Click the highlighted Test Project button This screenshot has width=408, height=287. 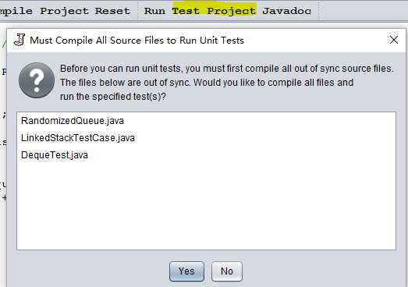click(x=214, y=11)
